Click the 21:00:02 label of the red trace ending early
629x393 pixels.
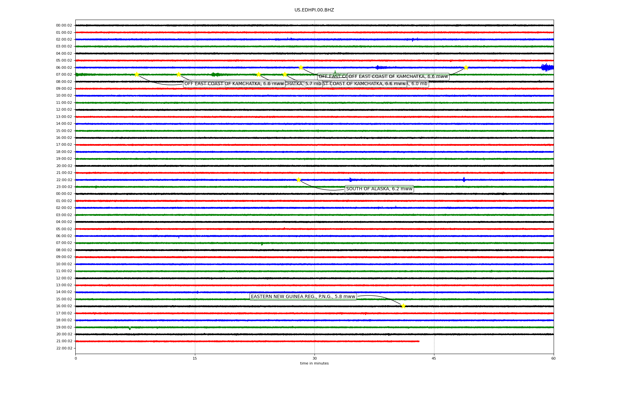[64, 341]
